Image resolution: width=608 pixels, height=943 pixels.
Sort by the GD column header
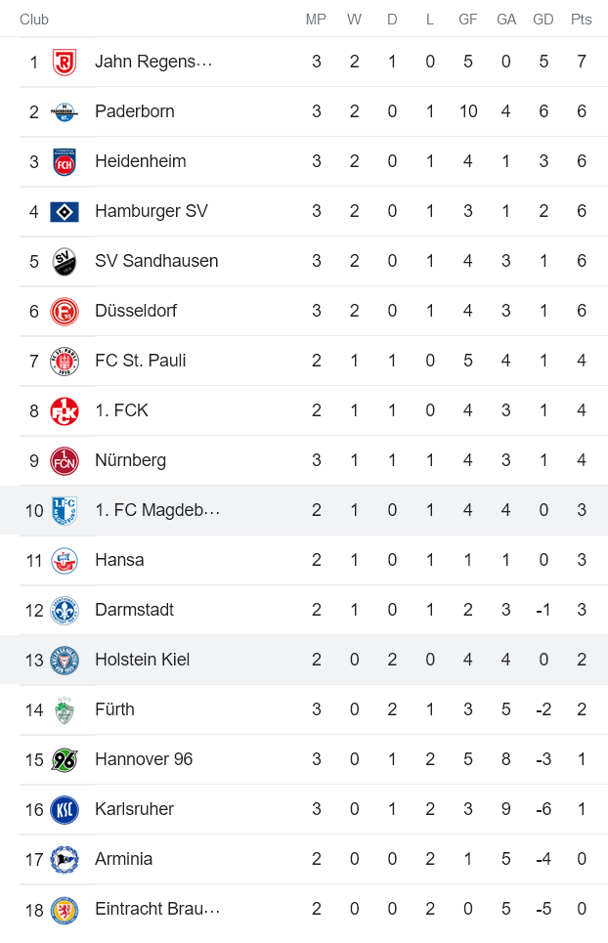(543, 19)
